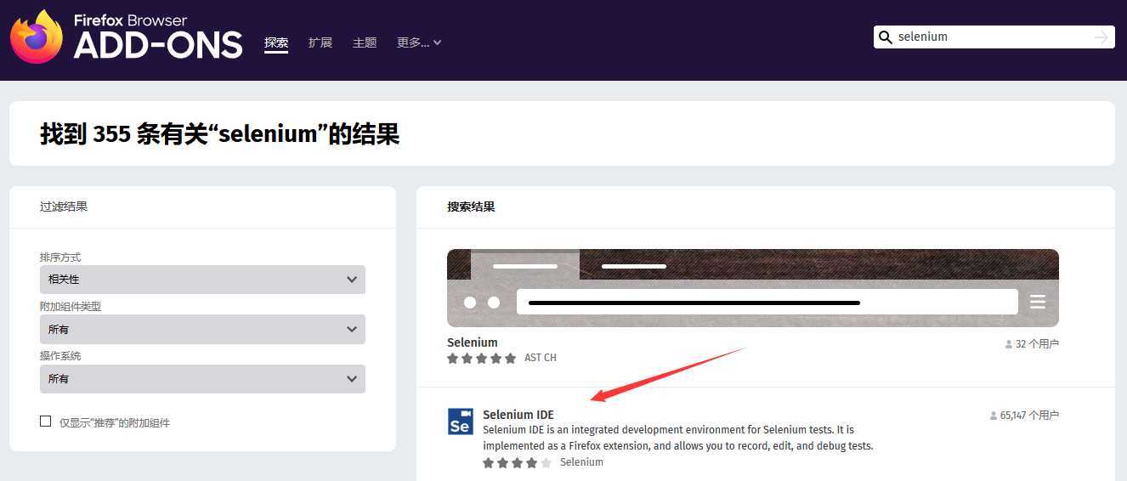Click the search field containing selenium

tap(994, 37)
